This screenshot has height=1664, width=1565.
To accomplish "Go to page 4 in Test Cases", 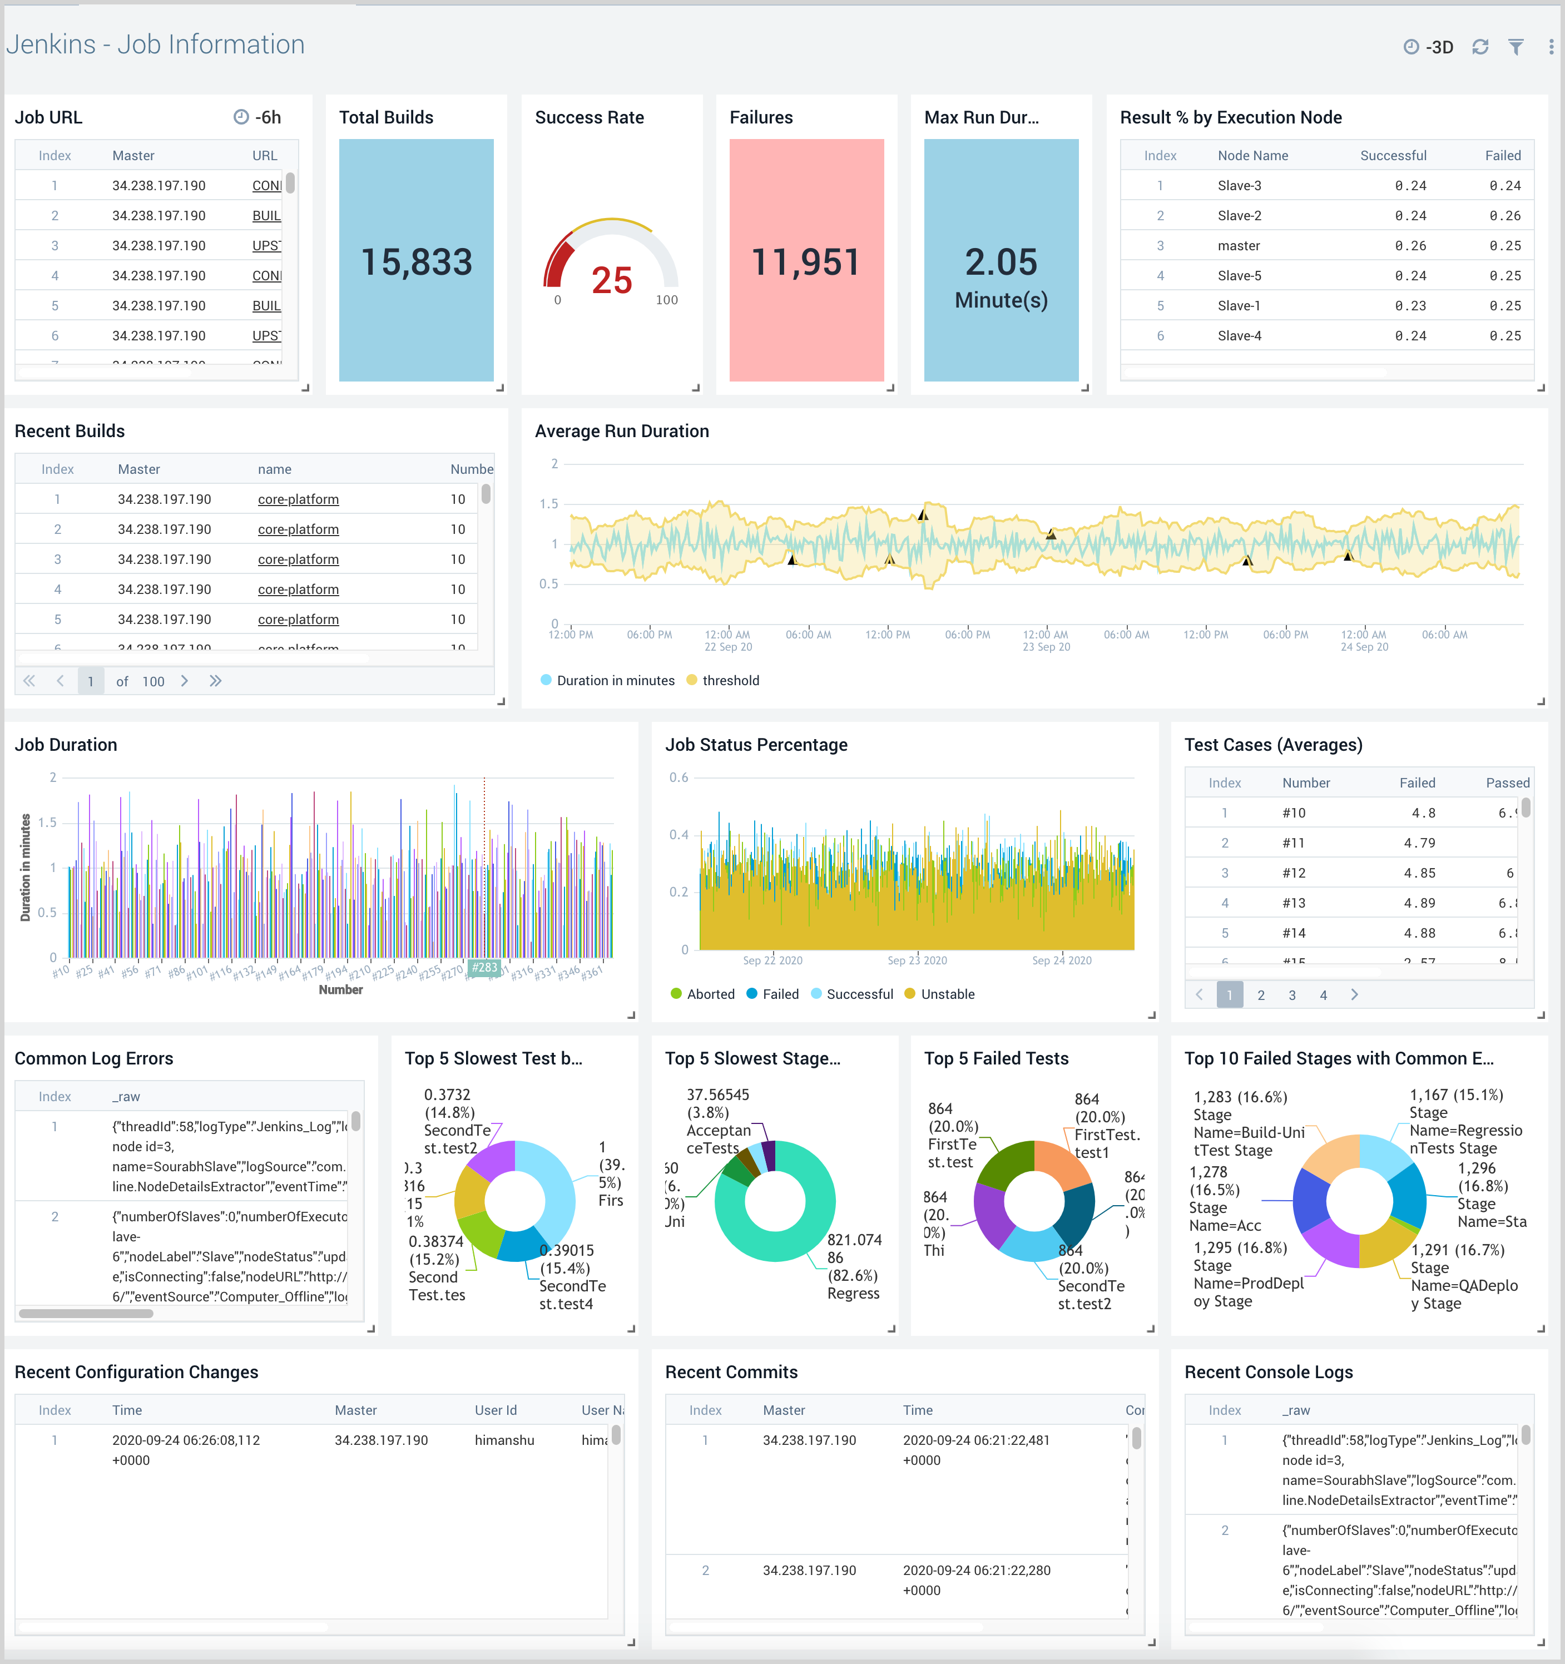I will coord(1323,994).
